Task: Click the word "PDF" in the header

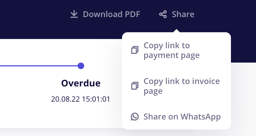Action: [x=133, y=14]
